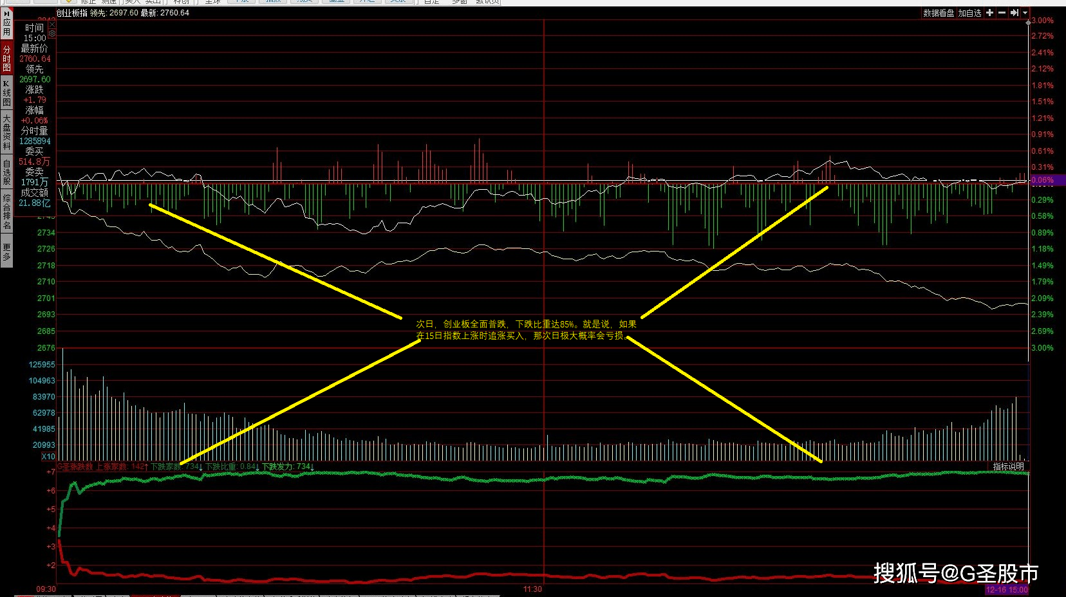Click the 指标说明 indicator description button
Viewport: 1066px width, 597px height.
1008,466
